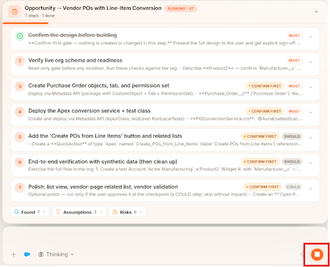Click the COULD badge on step 7
The image size is (330, 267).
pos(293,187)
